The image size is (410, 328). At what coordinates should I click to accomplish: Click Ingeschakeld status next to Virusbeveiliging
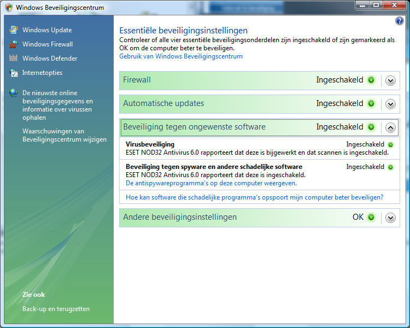tap(365, 144)
